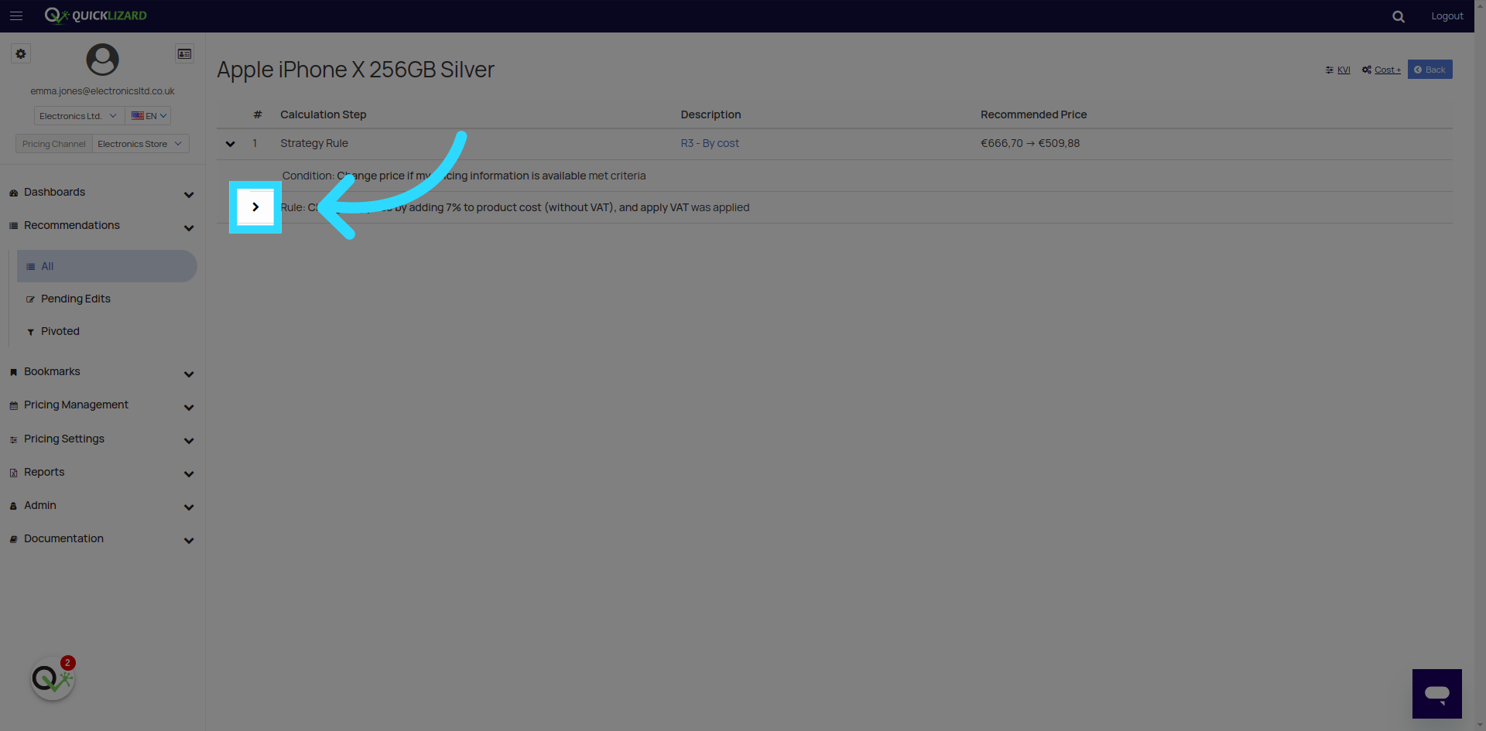Expand the rule row right-arrow chevron
This screenshot has height=731, width=1486.
pos(255,207)
